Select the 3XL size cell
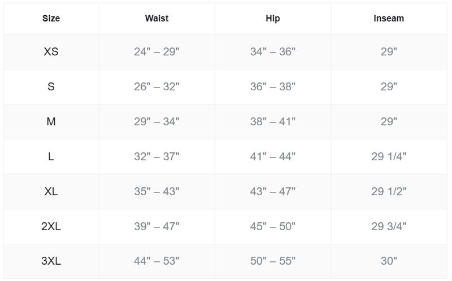The width and height of the screenshot is (452, 281). tap(51, 261)
